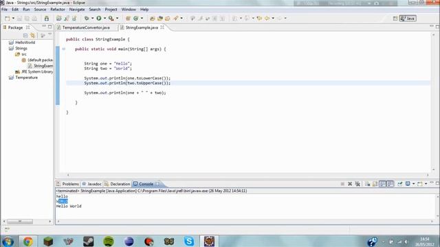Image resolution: width=440 pixels, height=247 pixels.
Task: Open the File menu
Action: tap(5, 9)
